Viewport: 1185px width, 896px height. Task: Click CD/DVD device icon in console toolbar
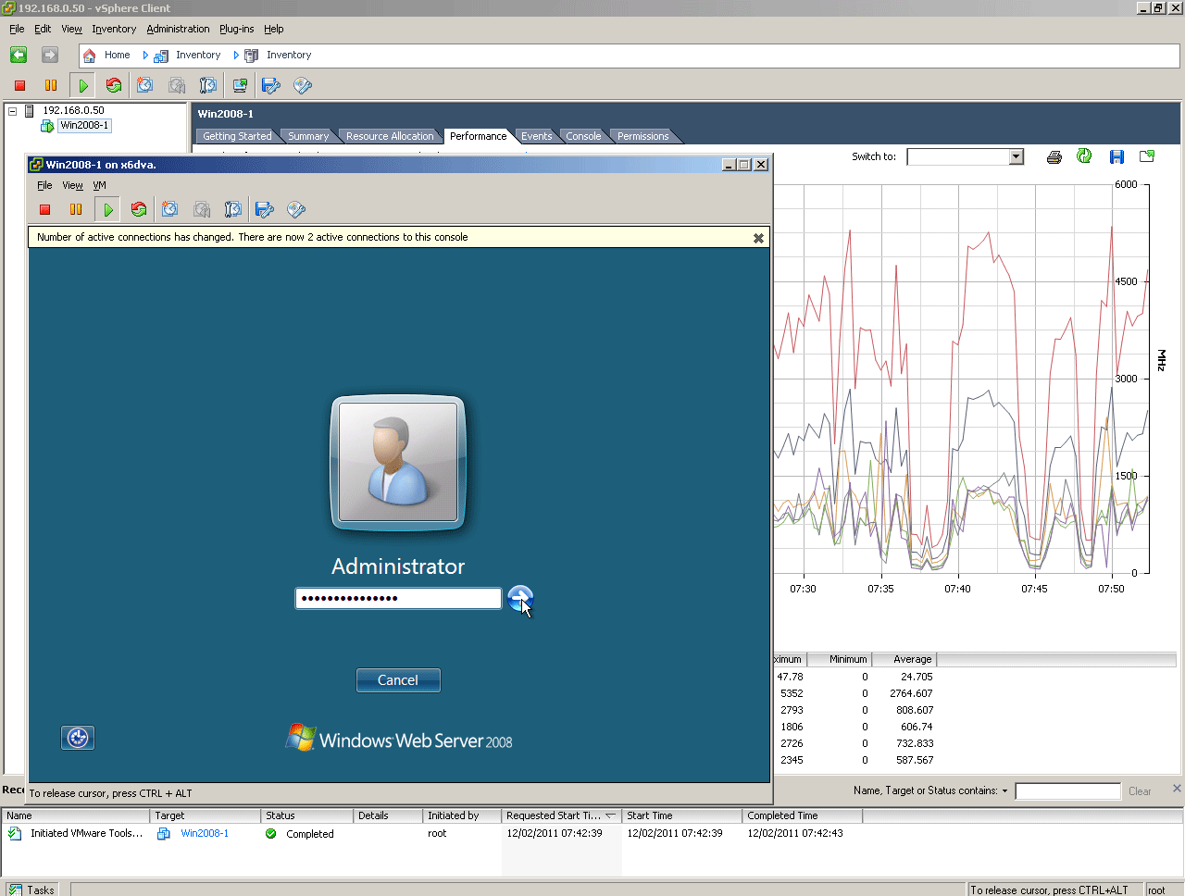pos(296,210)
